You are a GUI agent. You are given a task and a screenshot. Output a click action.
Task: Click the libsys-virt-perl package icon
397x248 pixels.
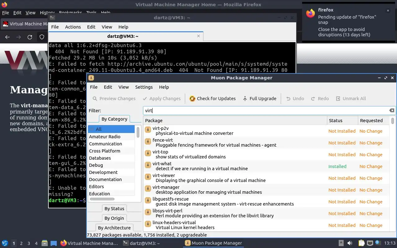coord(148,212)
